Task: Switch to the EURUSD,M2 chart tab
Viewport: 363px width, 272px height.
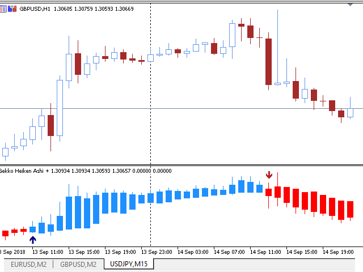Action: (x=29, y=265)
